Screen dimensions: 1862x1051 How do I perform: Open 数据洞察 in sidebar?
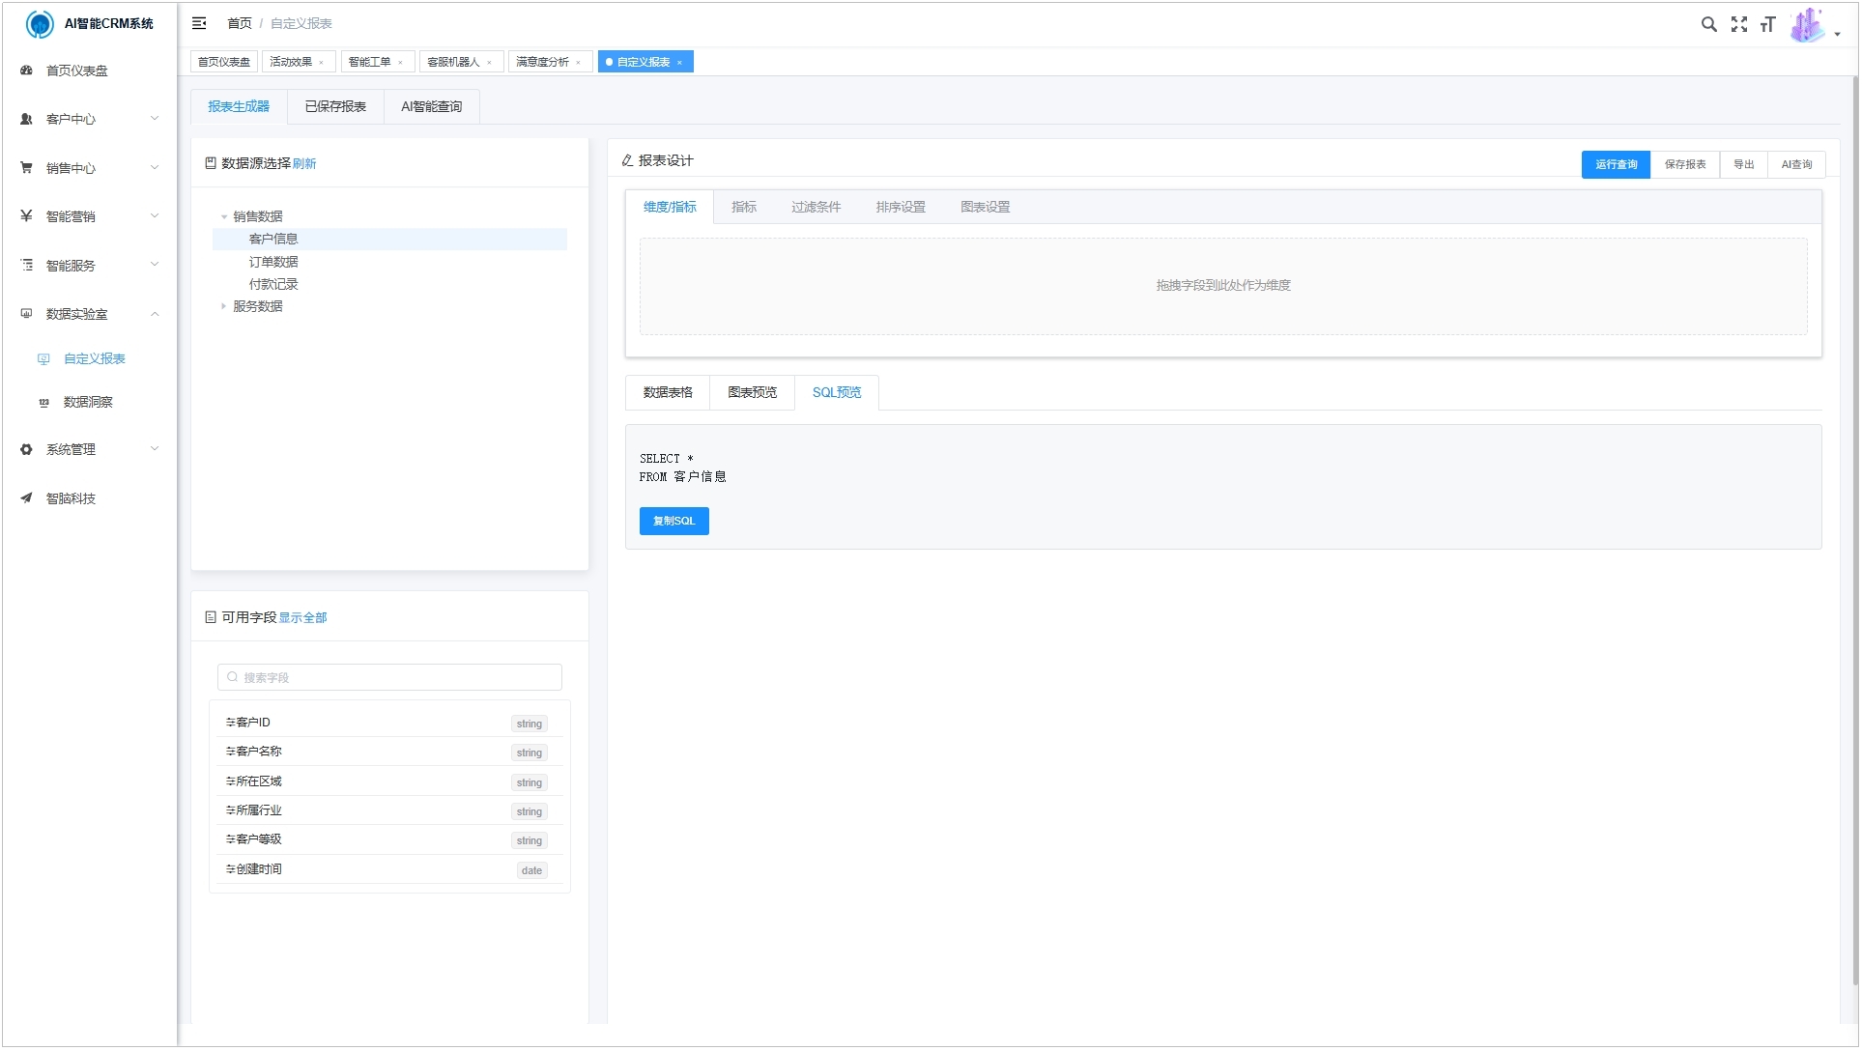click(88, 402)
